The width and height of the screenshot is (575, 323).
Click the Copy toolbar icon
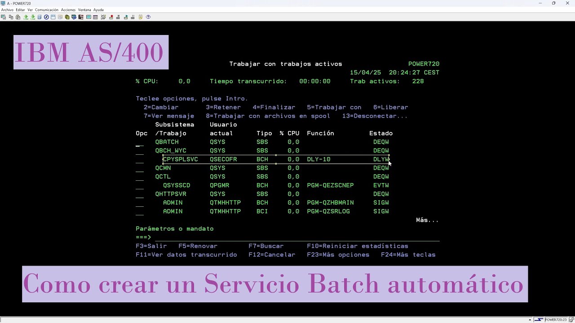pyautogui.click(x=11, y=17)
